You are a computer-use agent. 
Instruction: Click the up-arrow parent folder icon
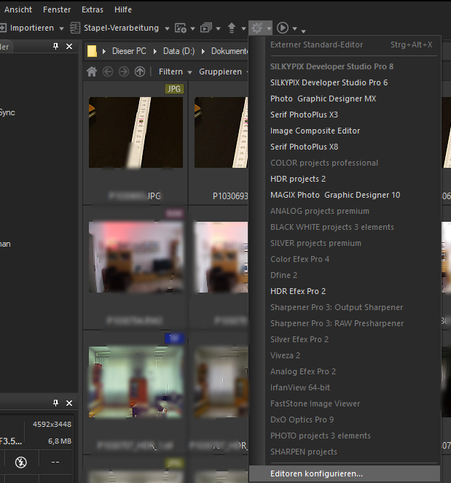140,72
